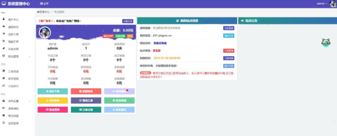This screenshot has width=337, height=136.
Task: Open 分站排行 via its chart icon
Action: (x=4, y=86)
